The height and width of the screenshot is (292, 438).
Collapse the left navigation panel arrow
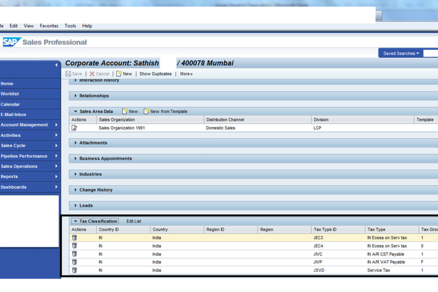56,65
